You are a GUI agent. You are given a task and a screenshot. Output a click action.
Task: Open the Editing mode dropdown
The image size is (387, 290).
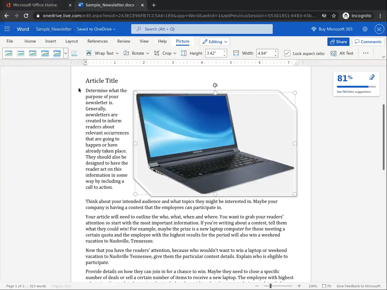[x=215, y=42]
